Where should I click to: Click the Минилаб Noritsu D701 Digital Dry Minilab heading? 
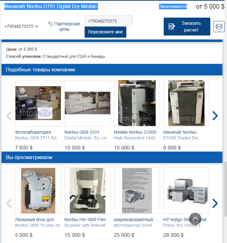pyautogui.click(x=51, y=6)
